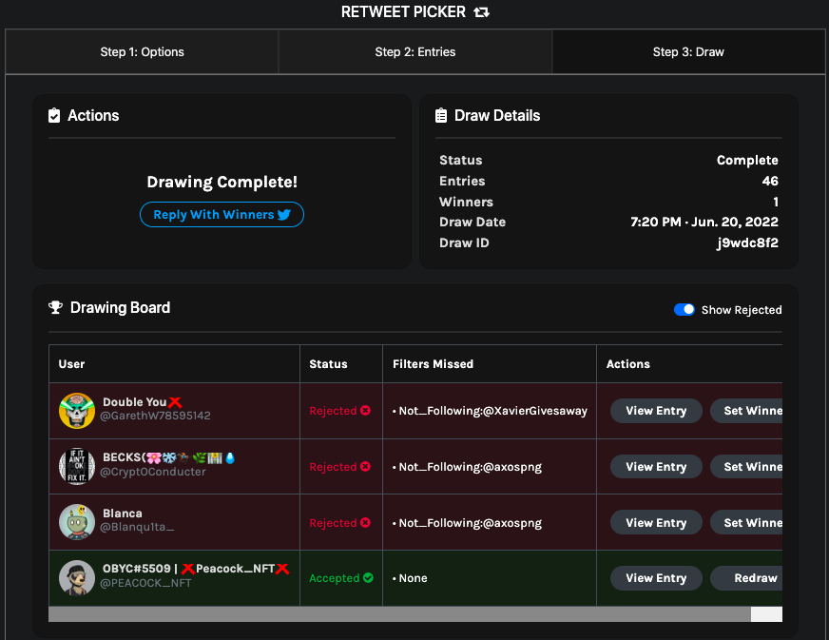
Task: Click Blanca profile avatar
Action: pos(77,522)
